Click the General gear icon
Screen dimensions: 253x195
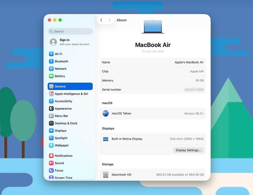(51, 86)
